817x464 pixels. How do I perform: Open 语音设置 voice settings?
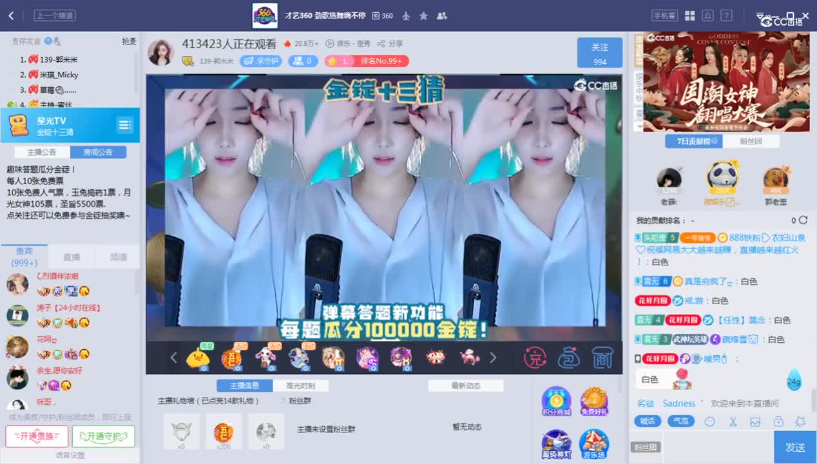coord(70,456)
